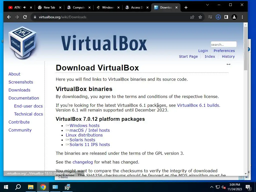Click the VirtualBox cube logo
The height and width of the screenshot is (192, 256).
click(22, 43)
